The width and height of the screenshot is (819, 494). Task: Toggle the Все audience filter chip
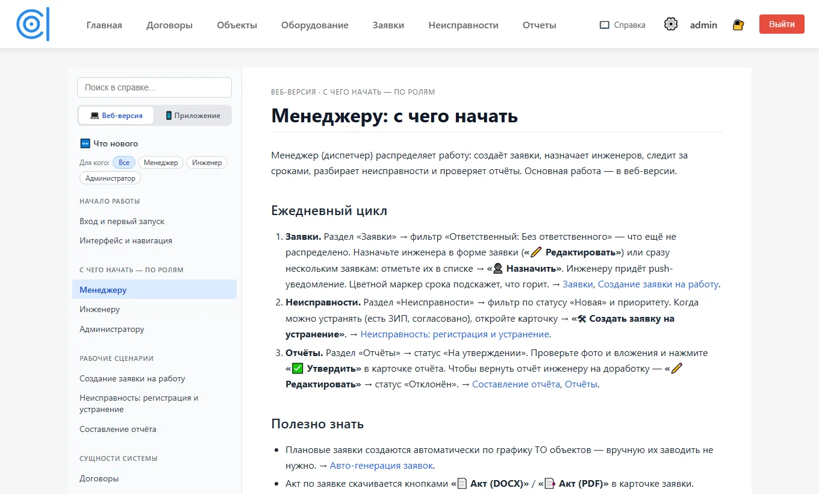[x=124, y=163]
